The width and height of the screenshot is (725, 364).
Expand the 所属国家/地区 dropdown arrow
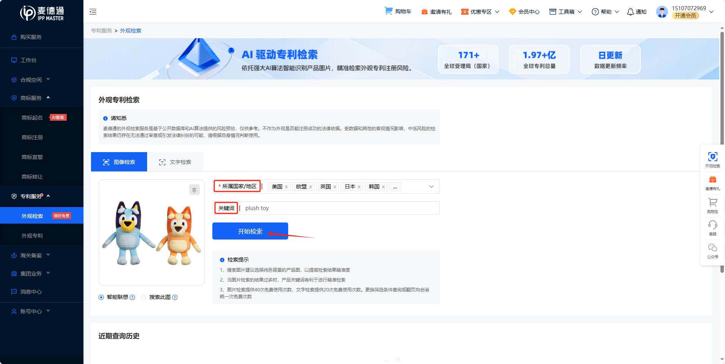coord(432,187)
